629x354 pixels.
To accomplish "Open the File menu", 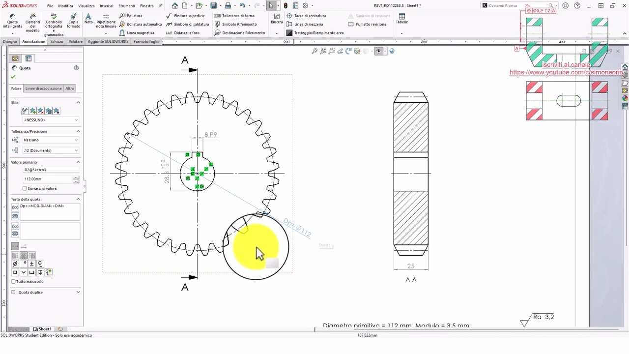I will [x=50, y=6].
